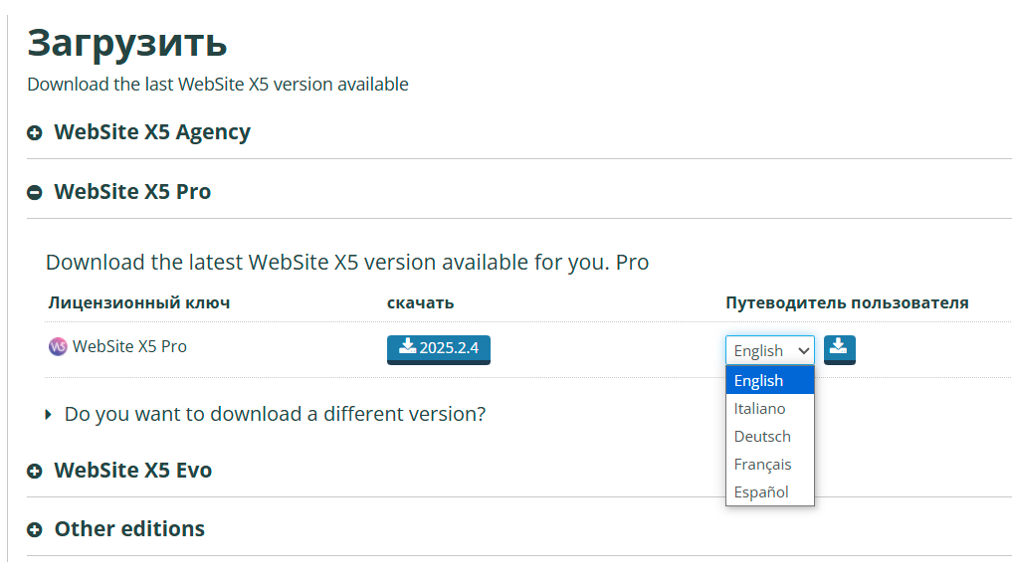Click the WebSite X5 Pro logo icon
Screen dimensions: 1012x585
coord(58,347)
